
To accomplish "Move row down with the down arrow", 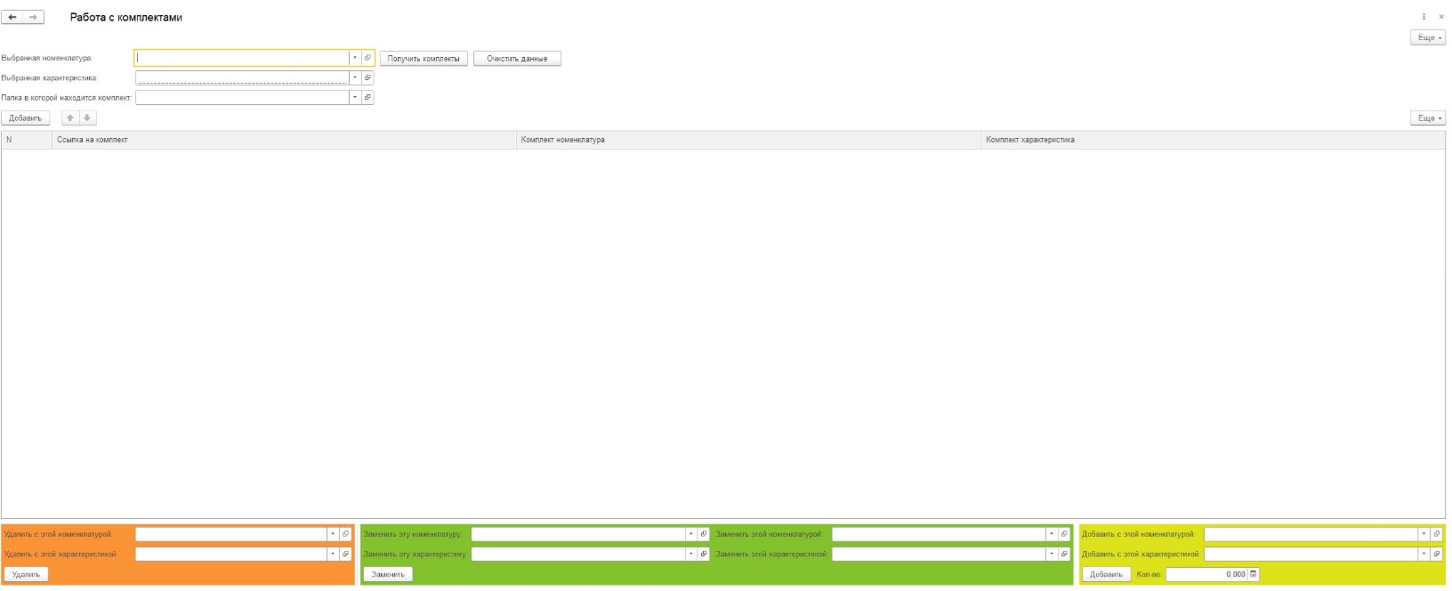I will click(x=87, y=117).
